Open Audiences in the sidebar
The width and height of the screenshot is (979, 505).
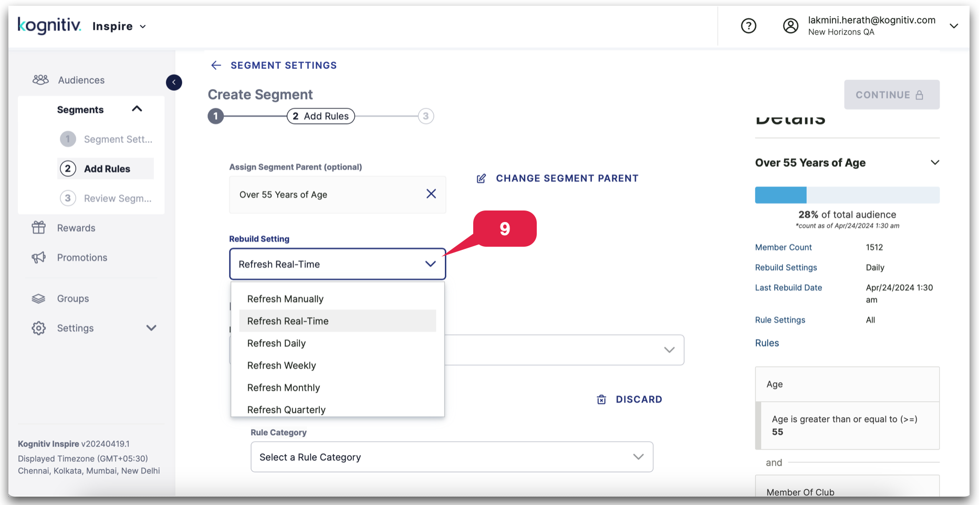pyautogui.click(x=81, y=80)
